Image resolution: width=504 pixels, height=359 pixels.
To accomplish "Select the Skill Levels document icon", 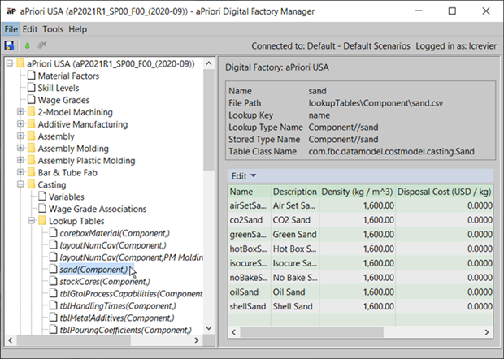I will (31, 88).
